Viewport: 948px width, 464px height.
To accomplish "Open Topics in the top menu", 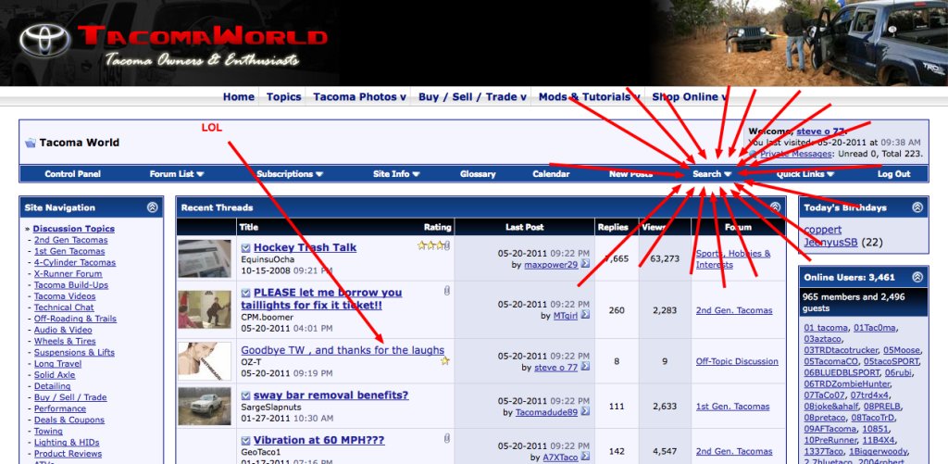I will [x=283, y=97].
